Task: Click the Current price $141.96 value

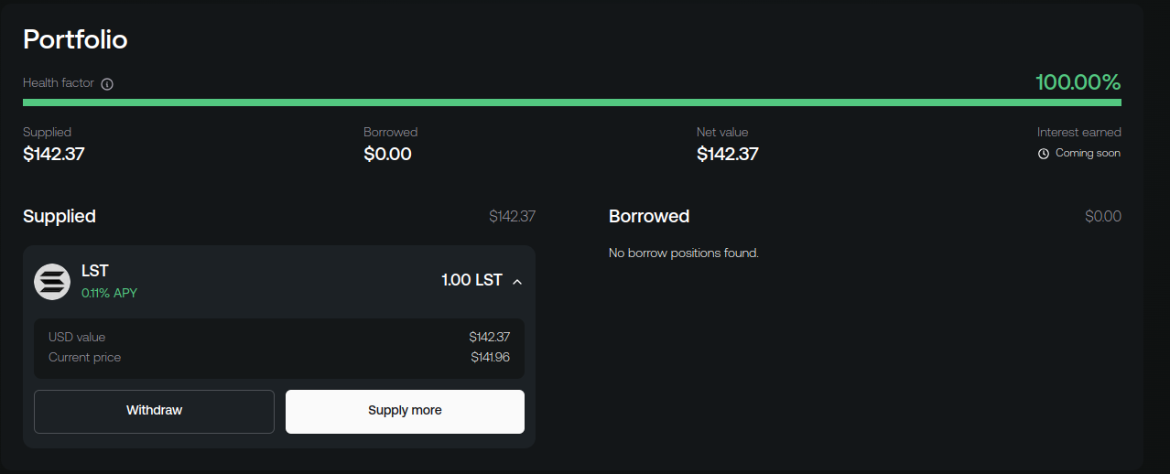Action: pyautogui.click(x=490, y=357)
